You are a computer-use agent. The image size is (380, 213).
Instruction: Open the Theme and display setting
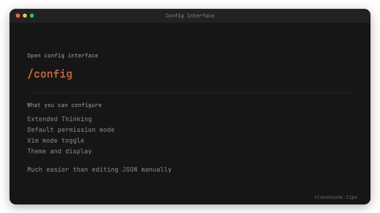tap(60, 151)
